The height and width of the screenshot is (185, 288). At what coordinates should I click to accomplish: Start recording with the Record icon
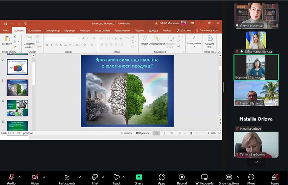pyautogui.click(x=182, y=177)
